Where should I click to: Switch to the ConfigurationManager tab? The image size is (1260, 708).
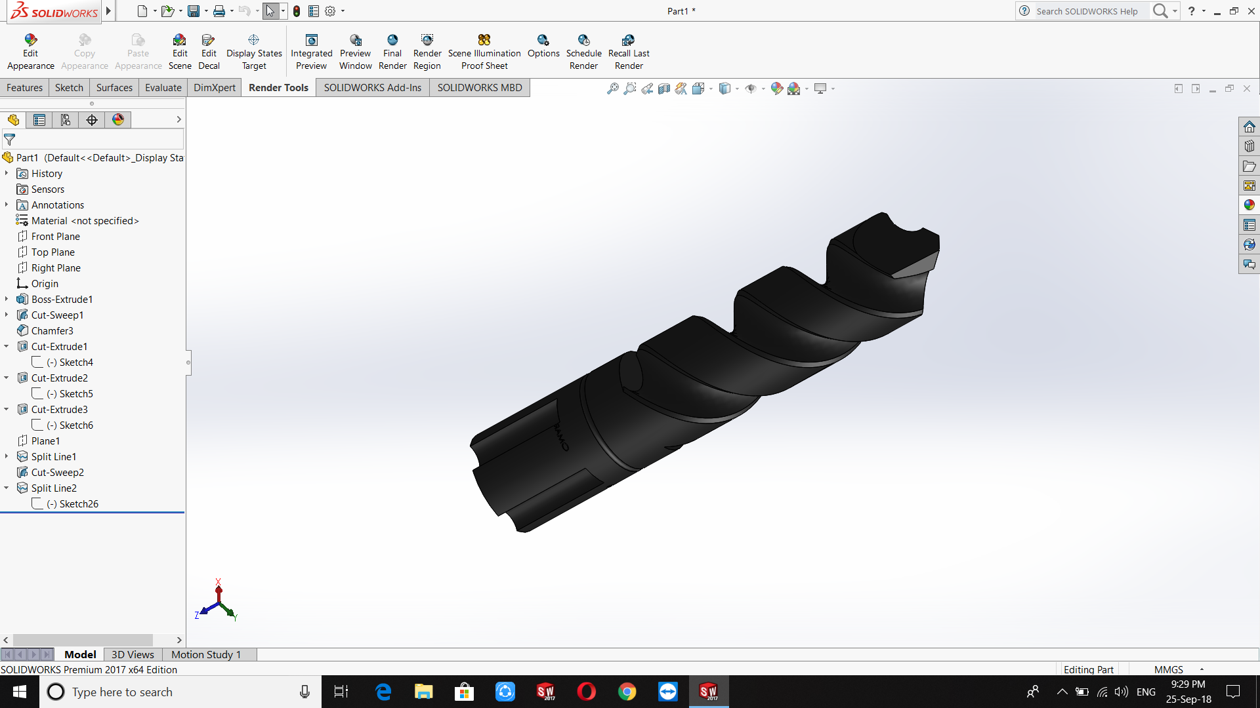(x=66, y=120)
